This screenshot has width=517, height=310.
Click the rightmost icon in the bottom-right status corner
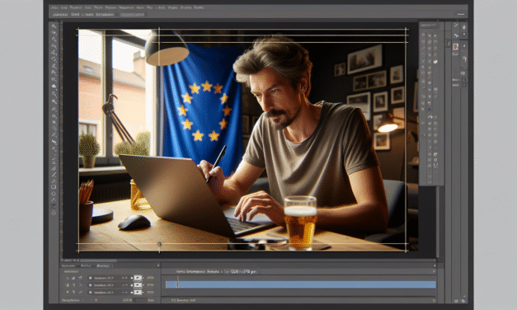click(x=463, y=301)
